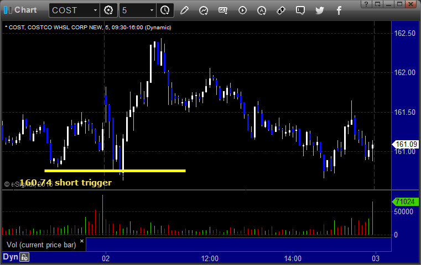The image size is (421, 265).
Task: Share chart via the Facebook icon
Action: click(x=339, y=10)
